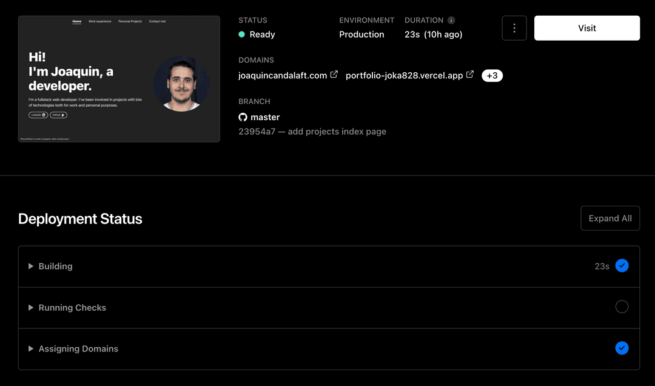Expand the Building section arrow
The height and width of the screenshot is (386, 655).
pyautogui.click(x=30, y=266)
